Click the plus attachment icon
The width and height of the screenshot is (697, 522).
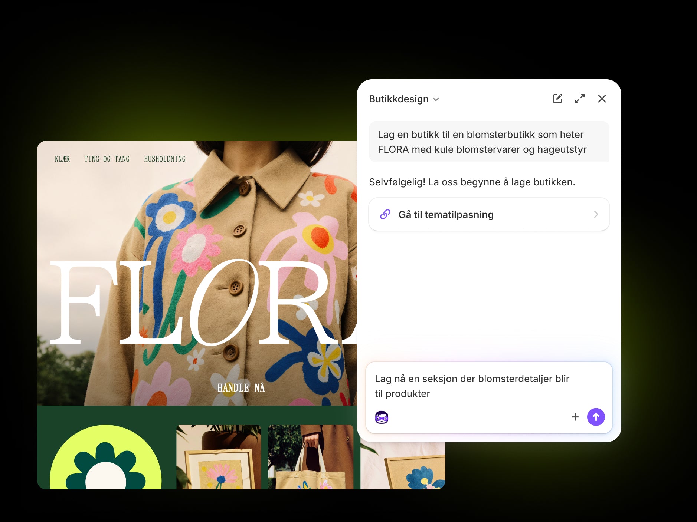[x=575, y=417]
